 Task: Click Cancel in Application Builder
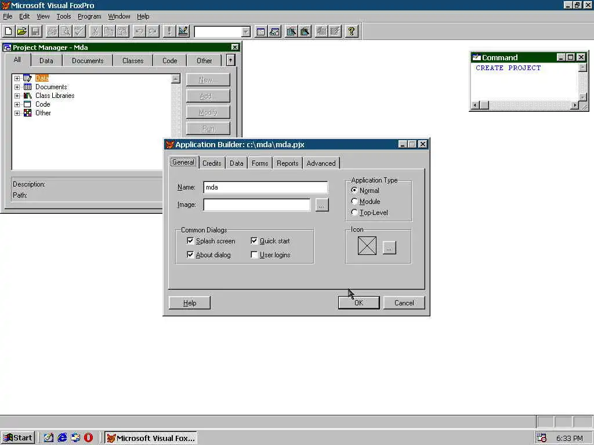404,302
